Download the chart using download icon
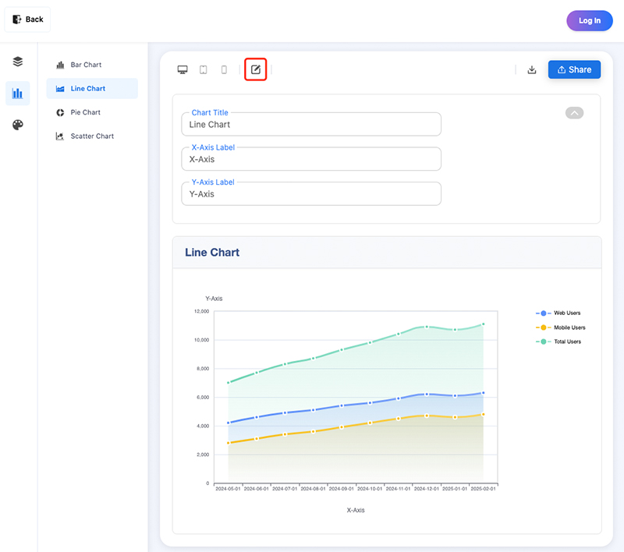 [532, 70]
